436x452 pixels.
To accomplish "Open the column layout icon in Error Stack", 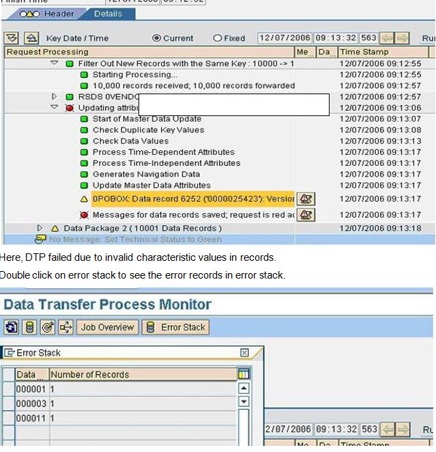I will (244, 374).
